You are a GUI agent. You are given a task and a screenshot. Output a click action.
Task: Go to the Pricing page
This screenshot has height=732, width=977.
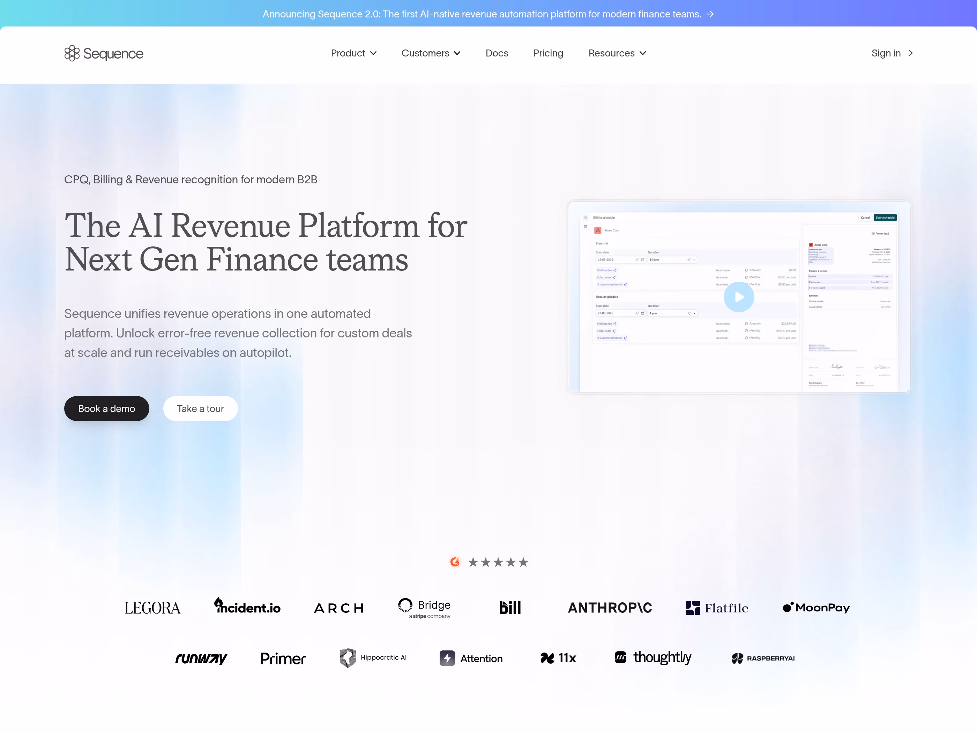click(548, 53)
